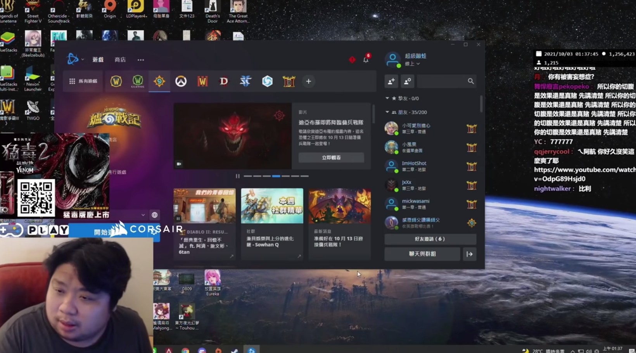Screen dimensions: 636x353
Task: Click the user profile avatar 超級鹹蛙
Action: [392, 60]
